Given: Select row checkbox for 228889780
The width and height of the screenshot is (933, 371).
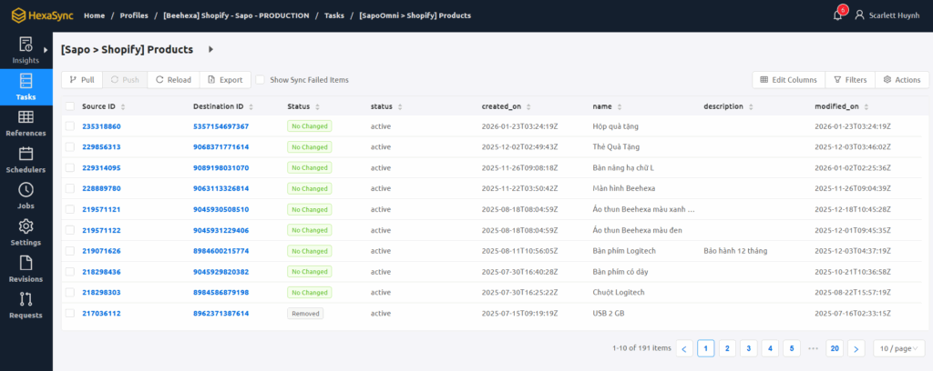Looking at the screenshot, I should point(70,188).
